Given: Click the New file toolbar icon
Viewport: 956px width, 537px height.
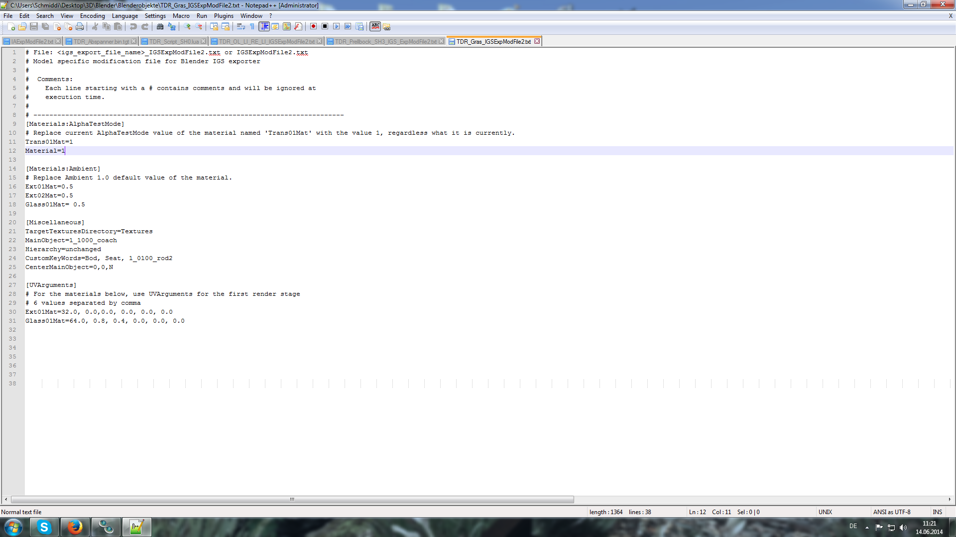Looking at the screenshot, I should point(11,26).
